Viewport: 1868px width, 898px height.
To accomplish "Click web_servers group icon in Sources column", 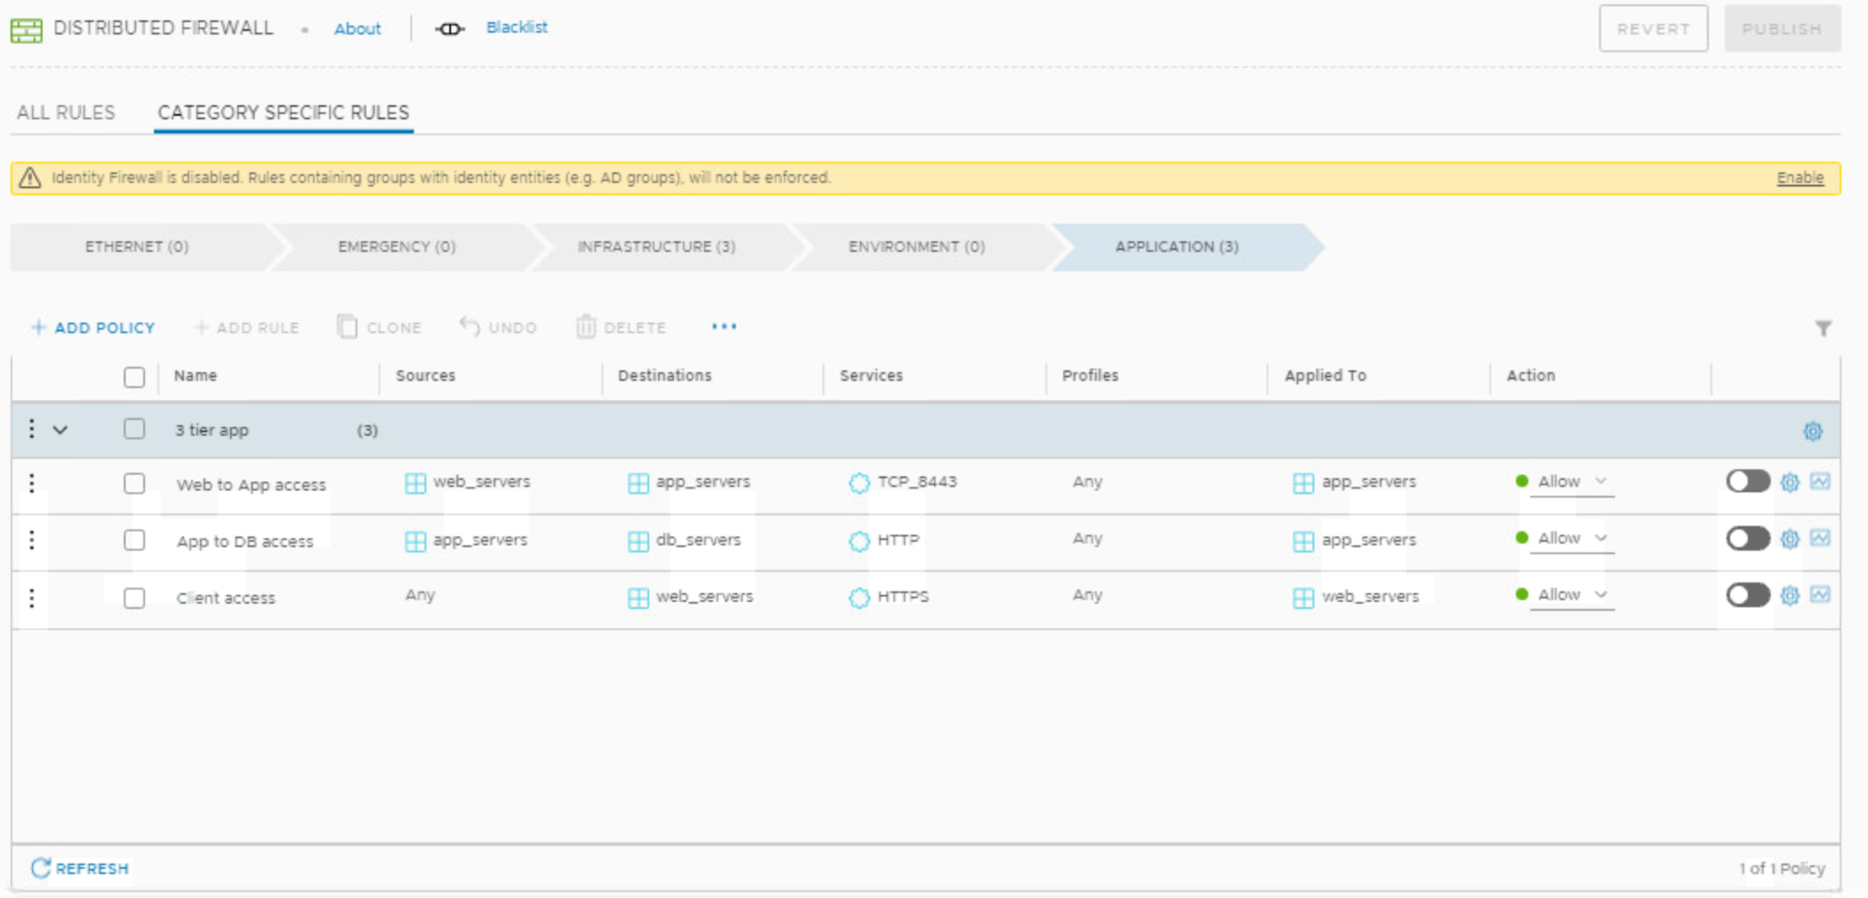I will [x=415, y=483].
